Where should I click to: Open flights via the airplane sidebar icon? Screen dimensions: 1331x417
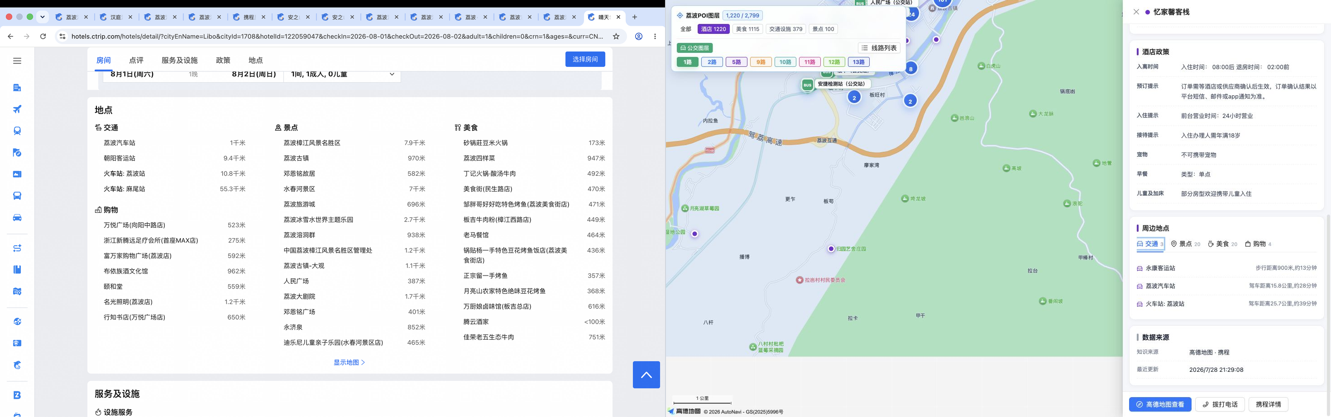[x=17, y=109]
